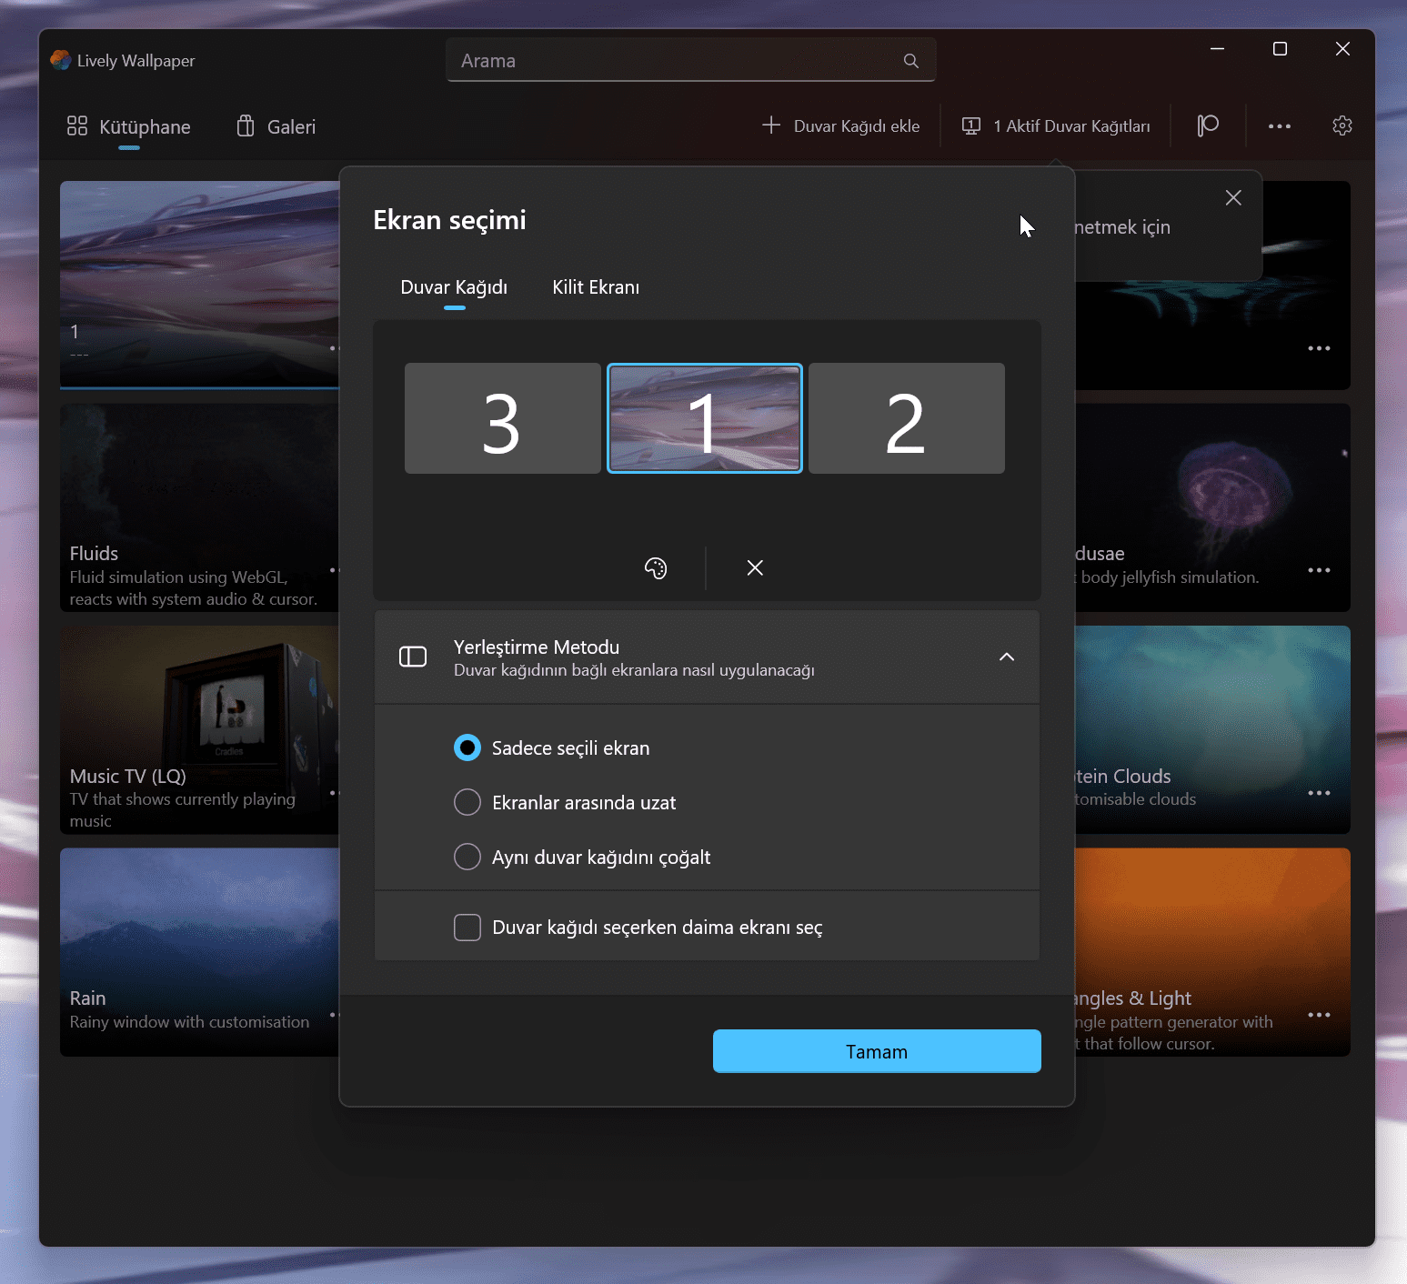1407x1284 pixels.
Task: Click the search magnifier icon
Action: coord(910,61)
